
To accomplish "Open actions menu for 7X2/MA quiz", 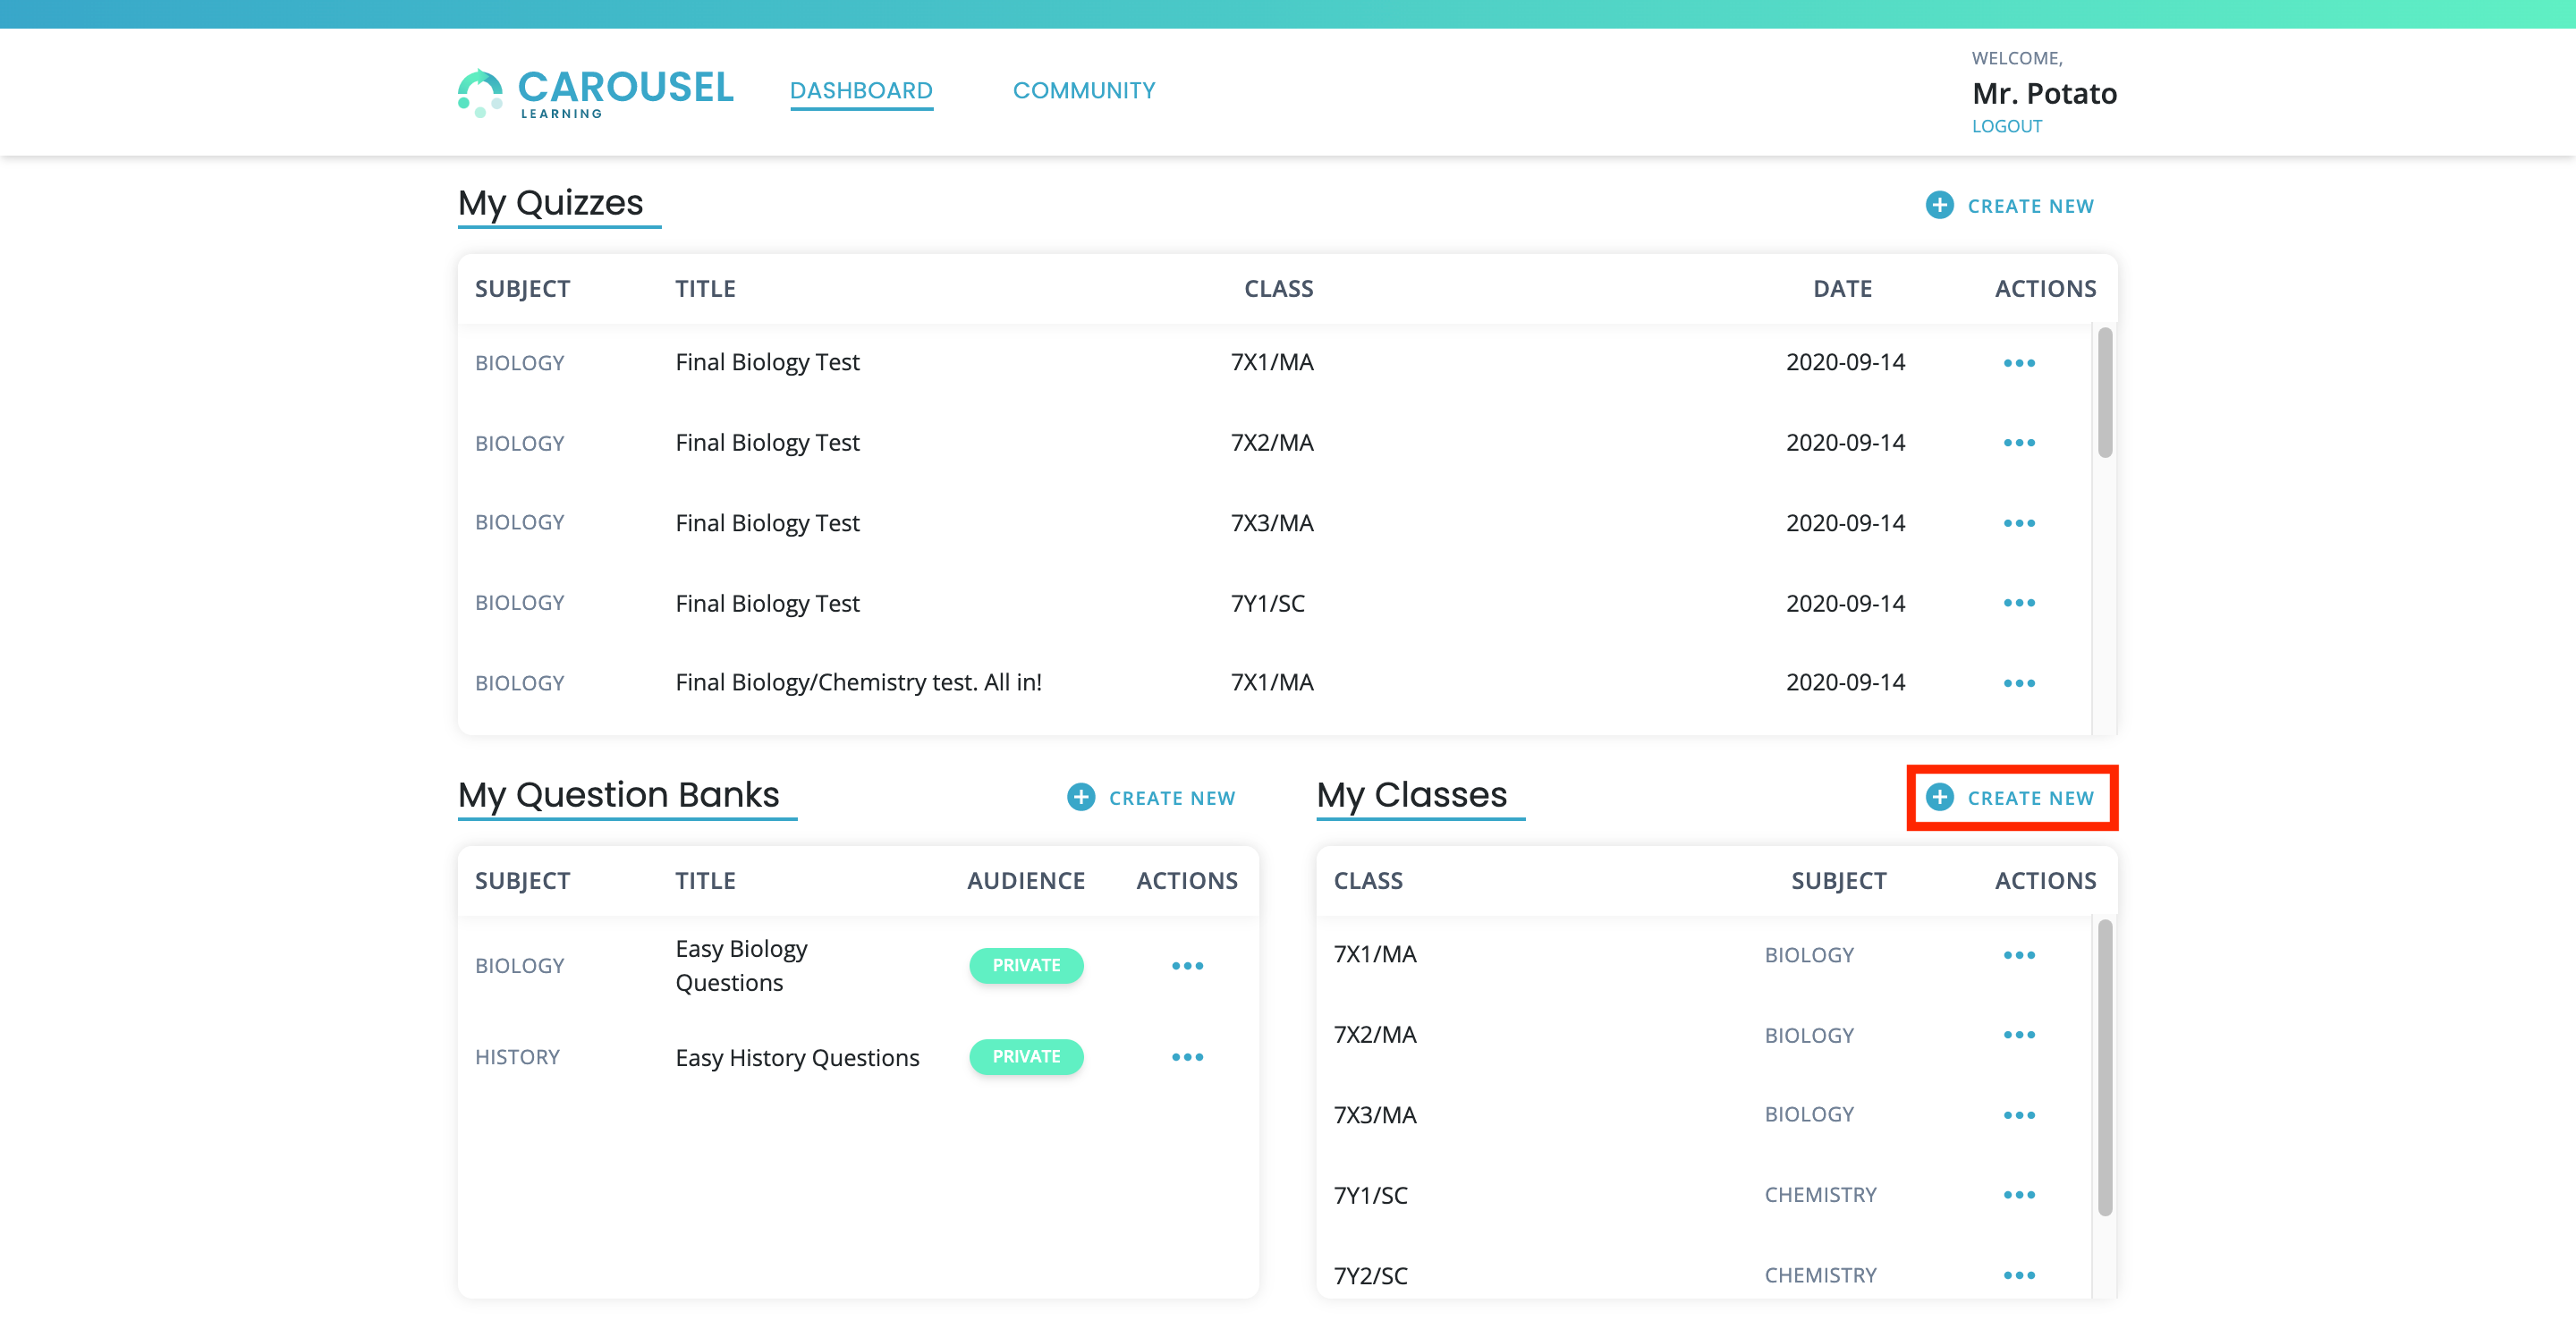I will pos(2018,443).
